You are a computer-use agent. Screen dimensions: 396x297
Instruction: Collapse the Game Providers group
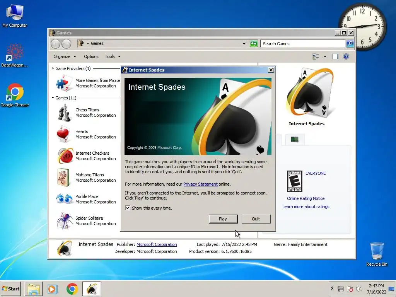(53, 68)
